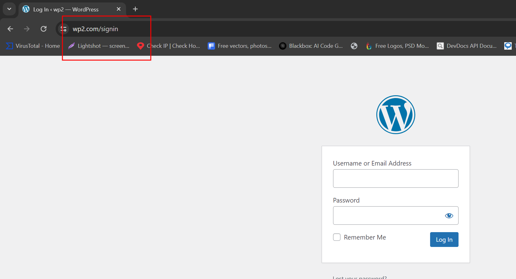Click the forward navigation arrow
This screenshot has width=516, height=279.
coord(27,29)
